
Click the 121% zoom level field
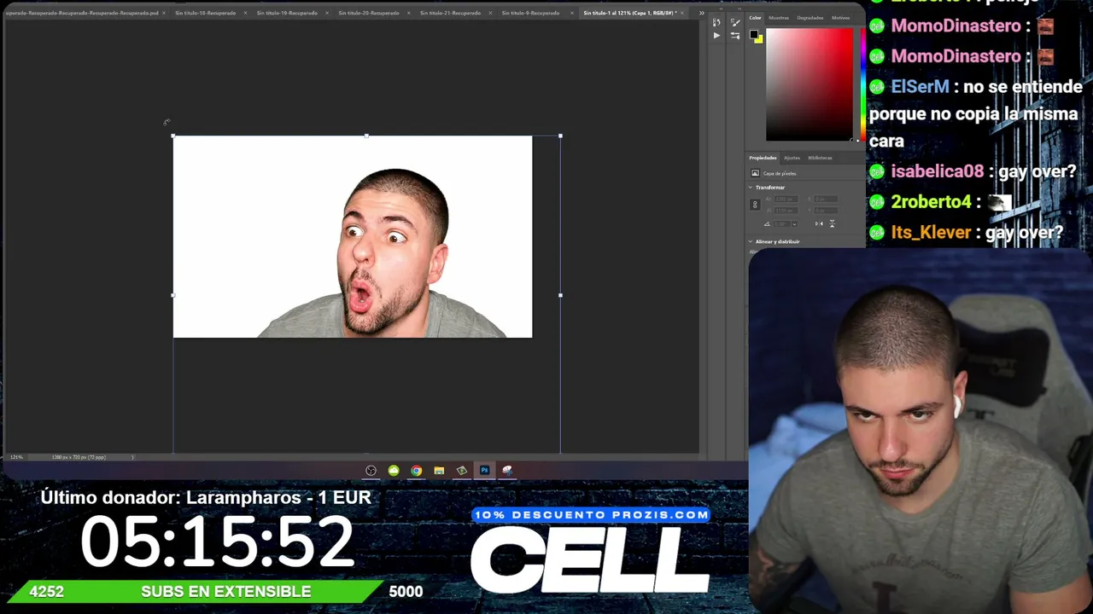tap(16, 457)
